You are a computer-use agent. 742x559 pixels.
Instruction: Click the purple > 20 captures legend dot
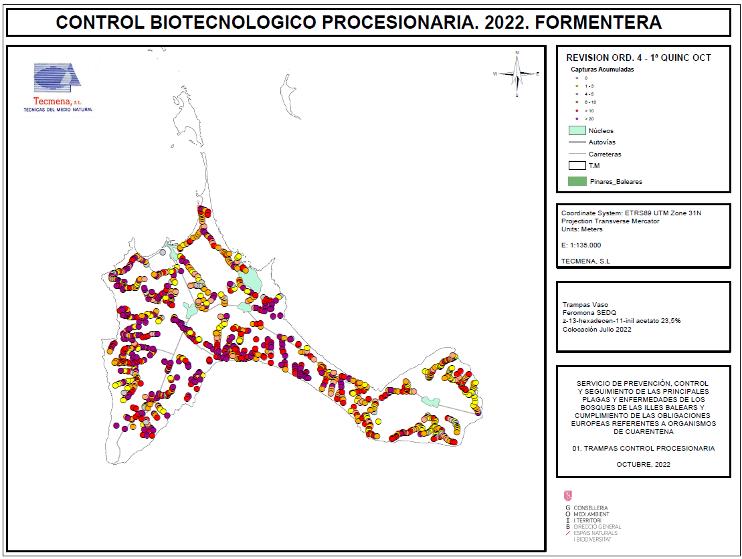[x=577, y=118]
